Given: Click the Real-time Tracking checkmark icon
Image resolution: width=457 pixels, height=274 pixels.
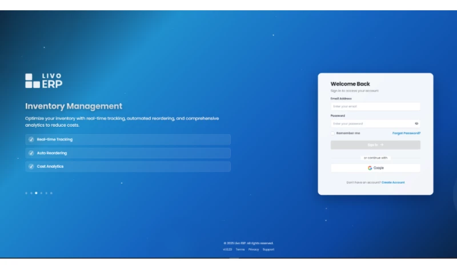Looking at the screenshot, I should (x=31, y=139).
